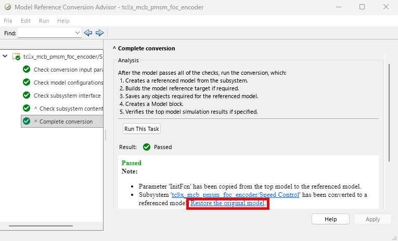Click the text 'Saves any objects required'

coord(191,96)
